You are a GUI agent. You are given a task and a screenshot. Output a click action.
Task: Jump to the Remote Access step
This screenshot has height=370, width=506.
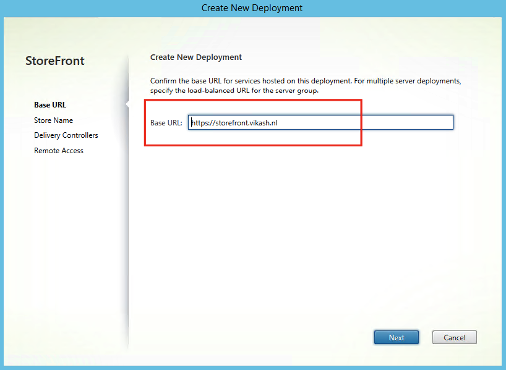[x=59, y=151]
